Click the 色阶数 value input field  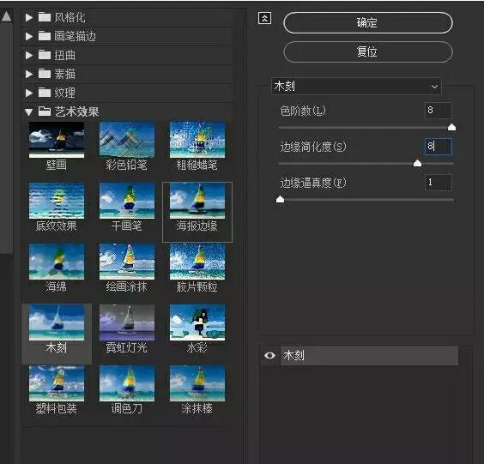tap(439, 111)
